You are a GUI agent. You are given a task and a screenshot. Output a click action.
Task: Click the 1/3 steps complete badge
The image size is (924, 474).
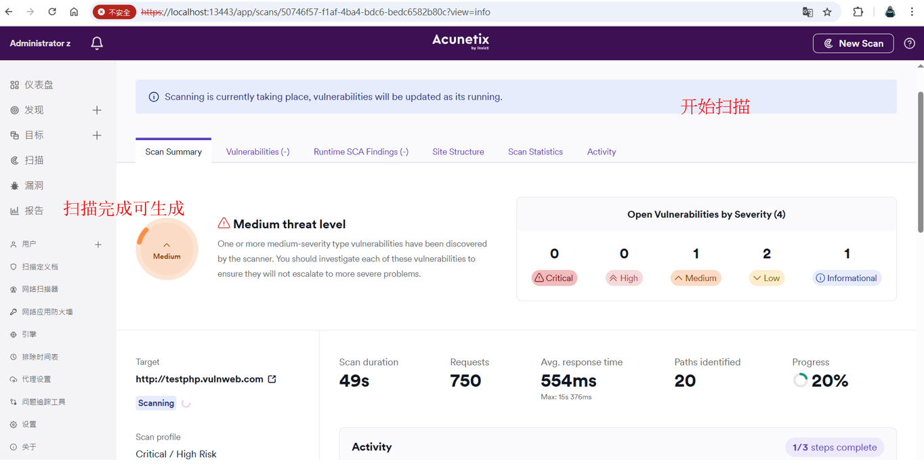[x=835, y=448]
